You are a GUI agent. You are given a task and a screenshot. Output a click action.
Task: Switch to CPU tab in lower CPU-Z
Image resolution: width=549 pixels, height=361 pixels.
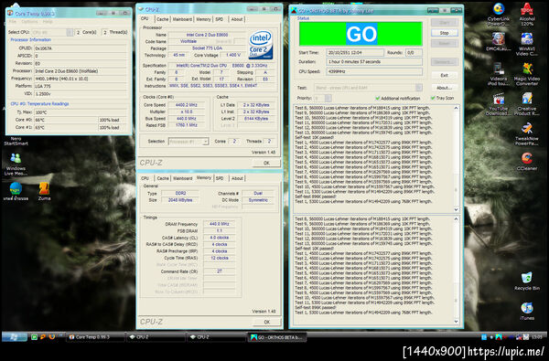coord(145,178)
